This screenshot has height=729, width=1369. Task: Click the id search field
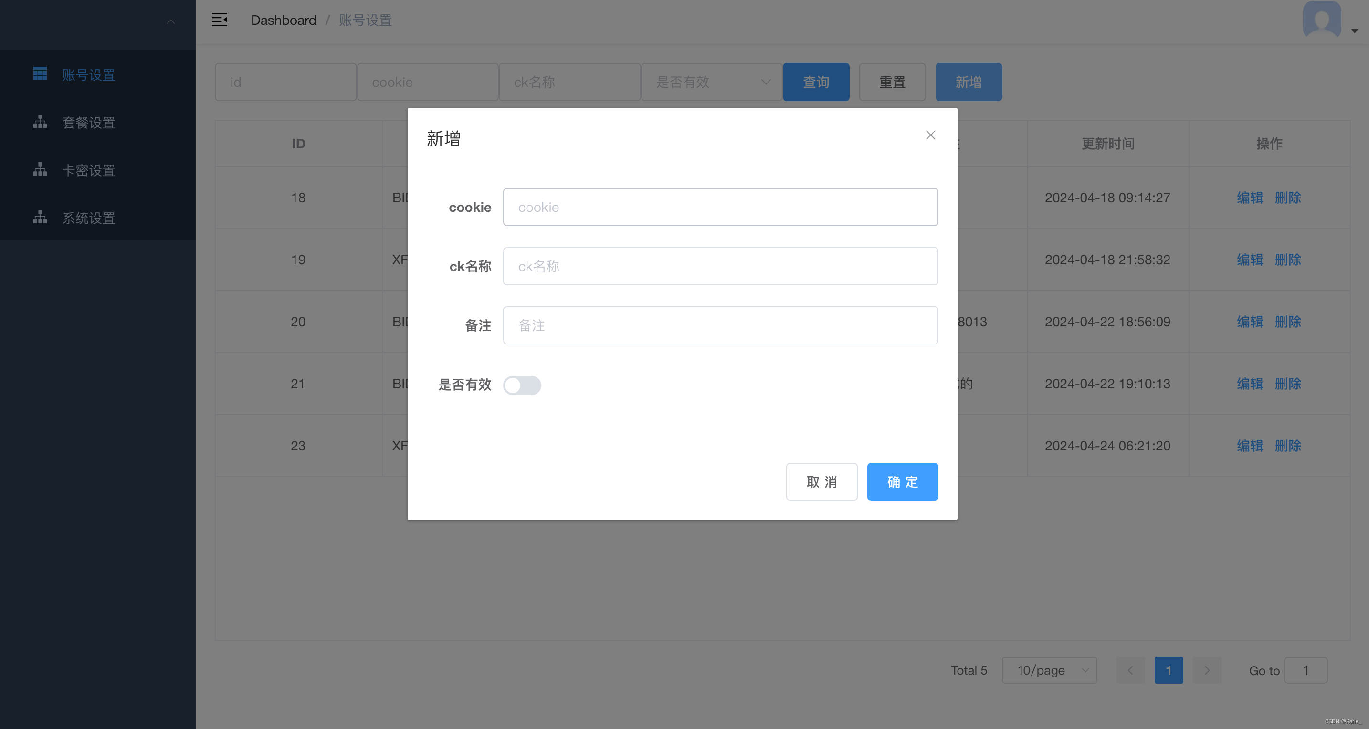tap(285, 83)
